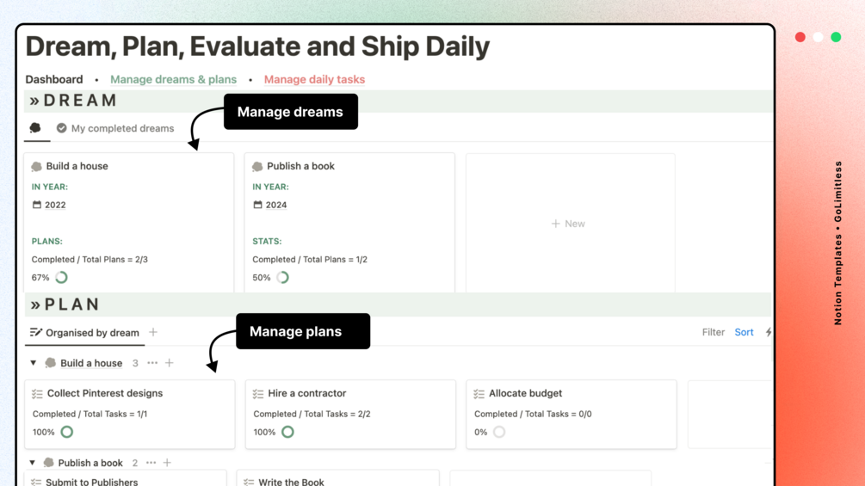Add a new view next to Organised by dream
The image size is (865, 486).
point(153,332)
